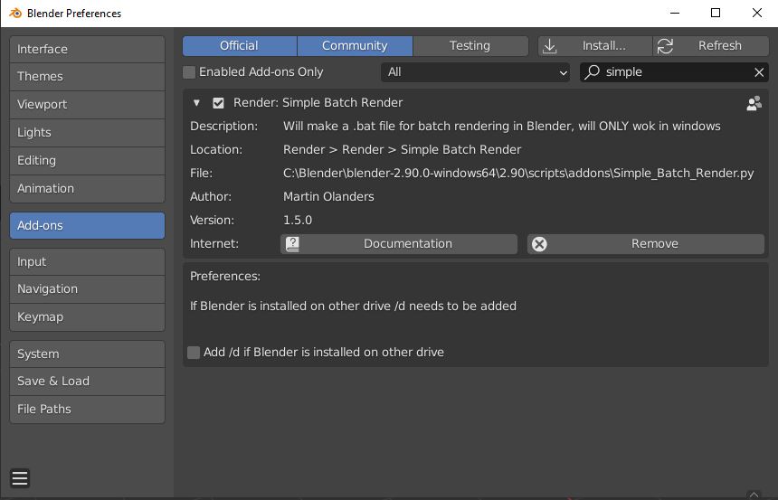Click the Blender logo in title bar
Screen dimensions: 778x500
[15, 14]
